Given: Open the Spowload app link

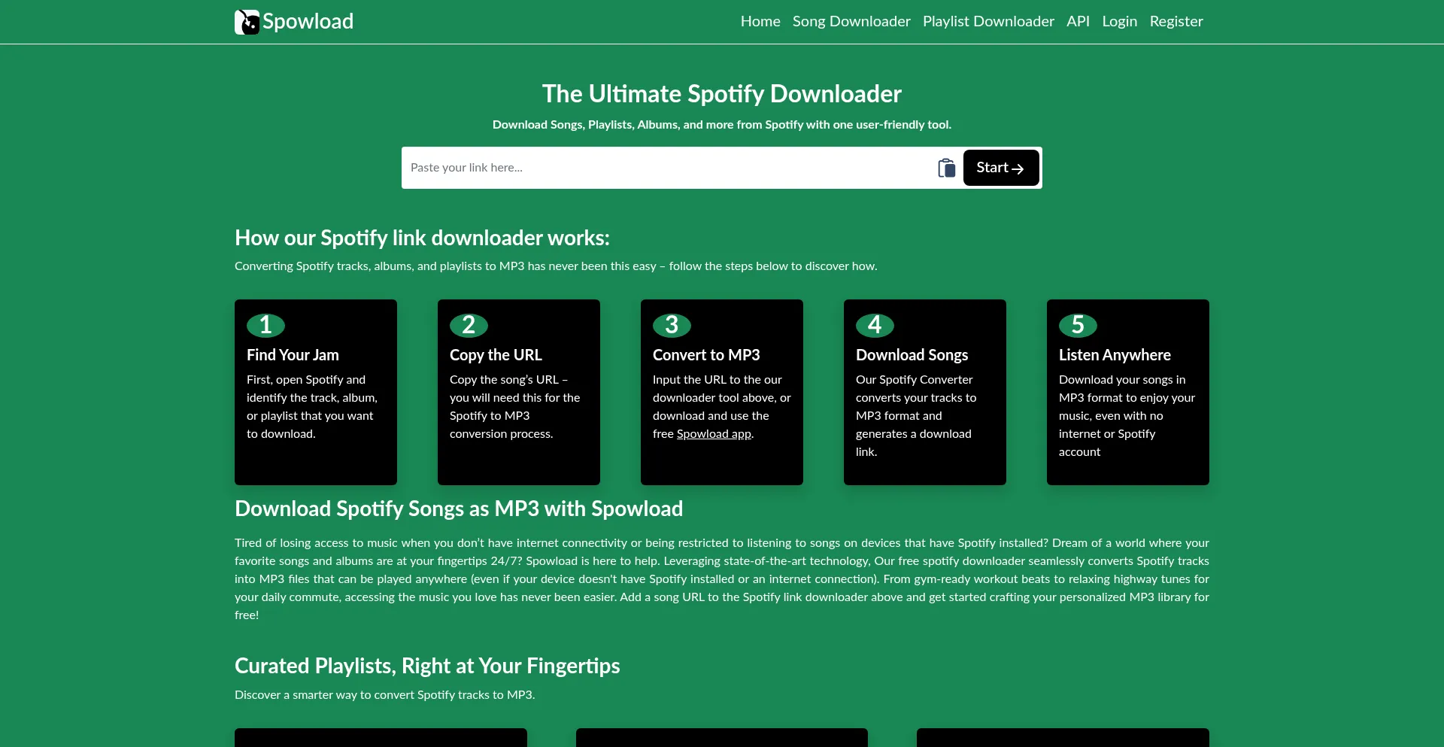Looking at the screenshot, I should pyautogui.click(x=714, y=434).
